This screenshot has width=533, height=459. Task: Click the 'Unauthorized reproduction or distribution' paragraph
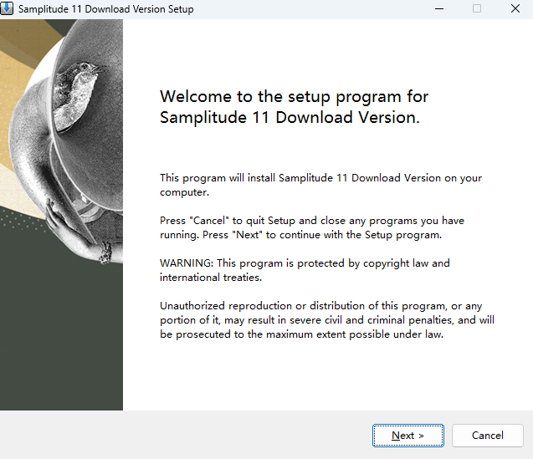(327, 320)
